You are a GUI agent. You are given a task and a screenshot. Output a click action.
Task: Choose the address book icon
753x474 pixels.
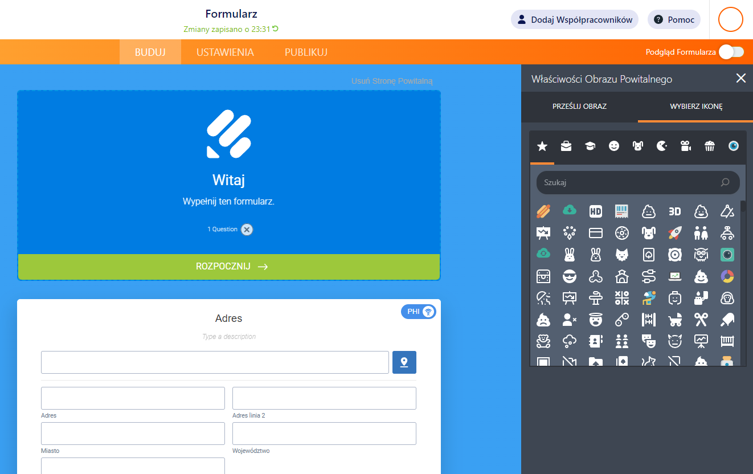[596, 341]
